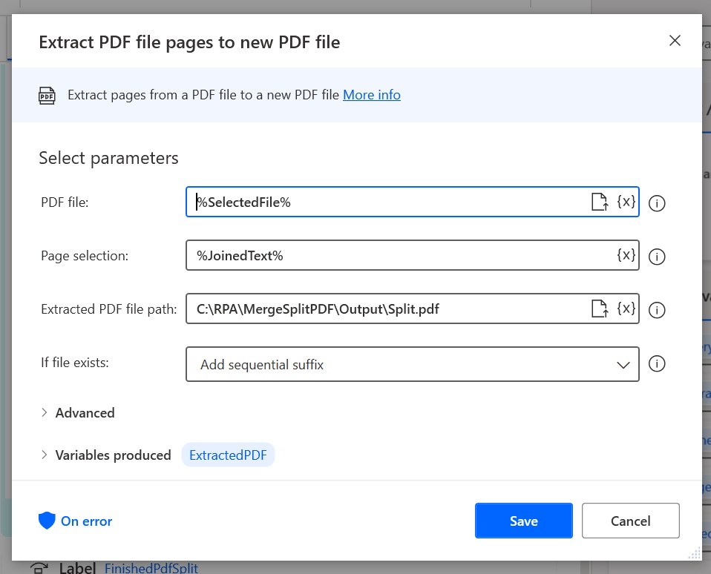Screen dimensions: 711x574
Task: Open variable selector for Page selection
Action: tap(626, 255)
